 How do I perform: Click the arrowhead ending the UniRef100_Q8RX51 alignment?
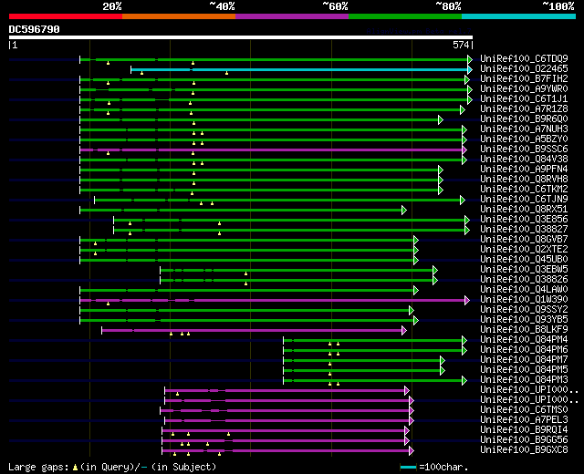click(404, 211)
